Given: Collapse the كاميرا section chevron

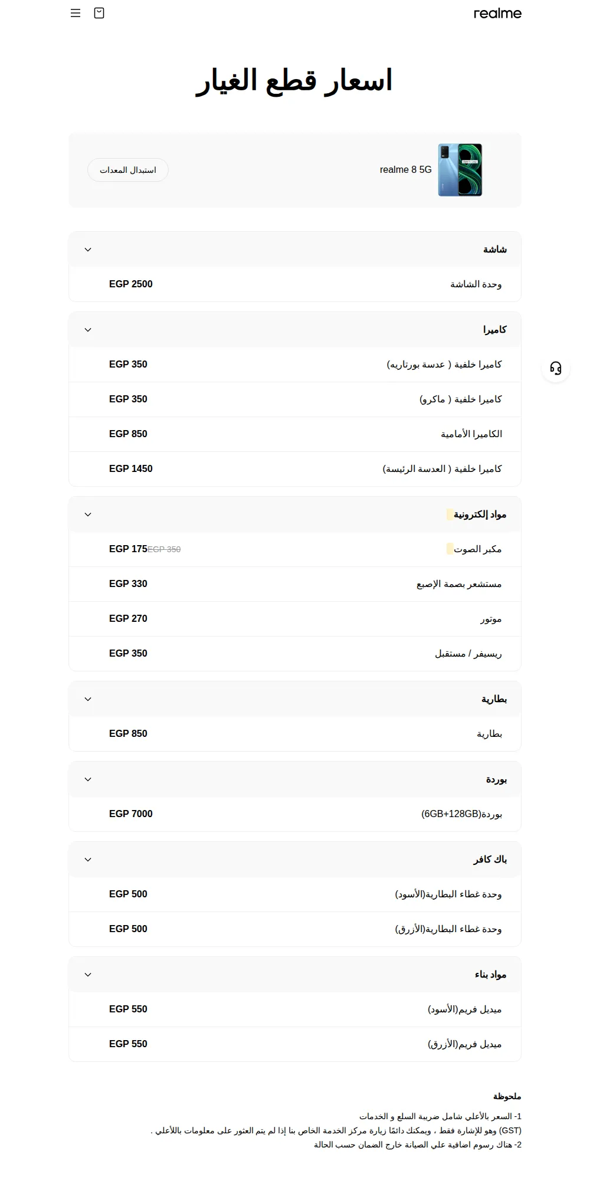Looking at the screenshot, I should (88, 330).
